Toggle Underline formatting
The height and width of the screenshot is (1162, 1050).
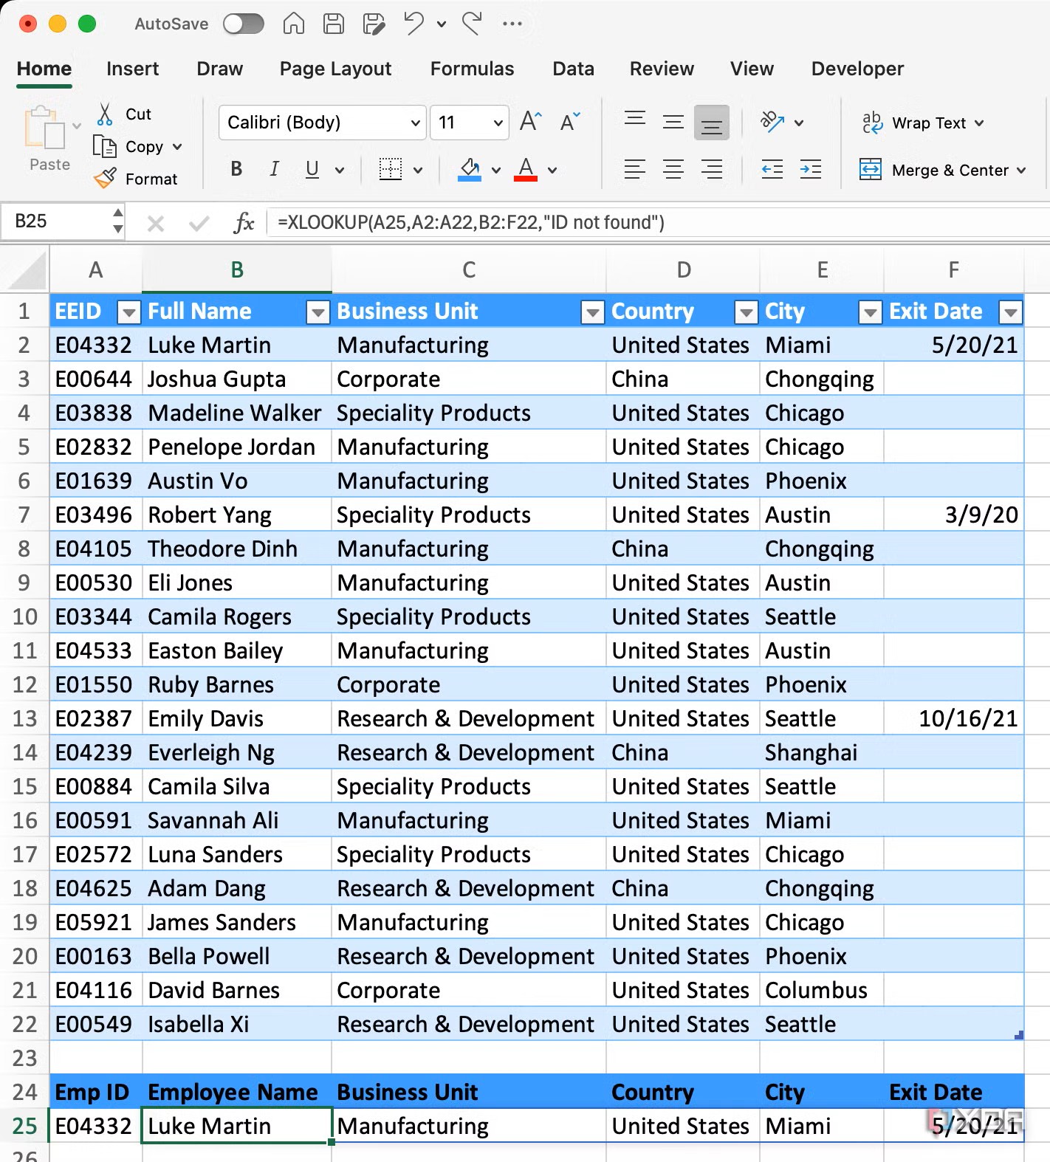(312, 169)
